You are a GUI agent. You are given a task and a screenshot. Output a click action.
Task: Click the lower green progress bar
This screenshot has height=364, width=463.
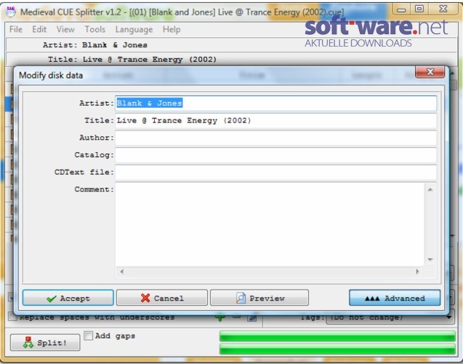(x=337, y=348)
